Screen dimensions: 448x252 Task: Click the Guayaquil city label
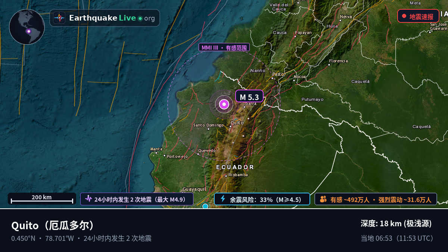(x=194, y=189)
